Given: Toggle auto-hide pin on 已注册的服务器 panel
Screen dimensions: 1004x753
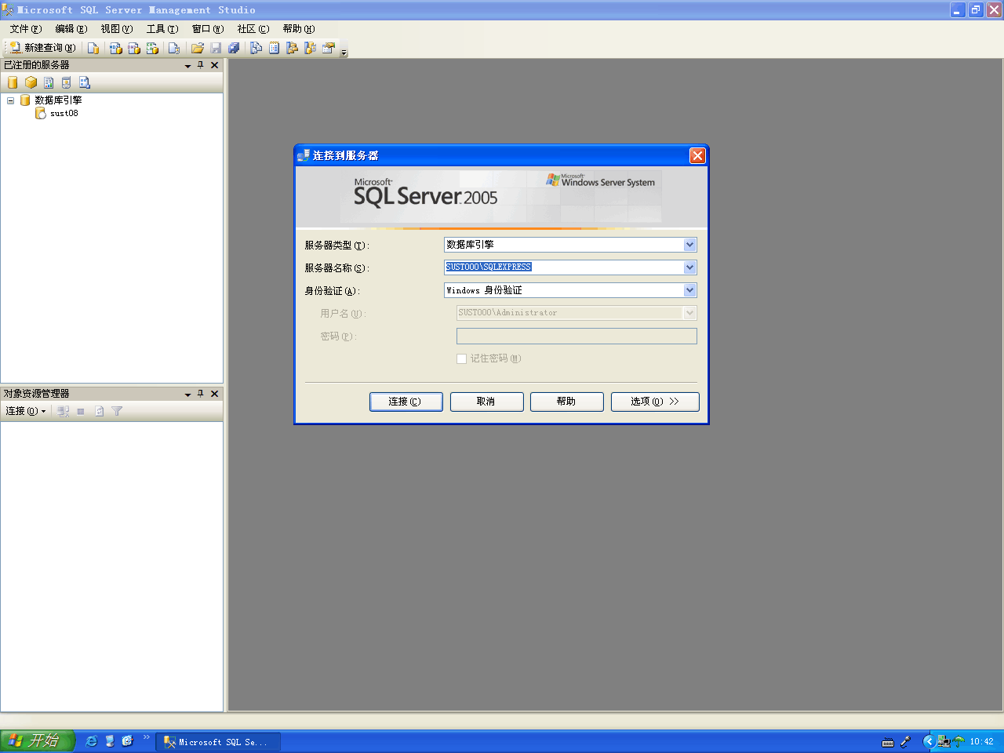Looking at the screenshot, I should (201, 65).
